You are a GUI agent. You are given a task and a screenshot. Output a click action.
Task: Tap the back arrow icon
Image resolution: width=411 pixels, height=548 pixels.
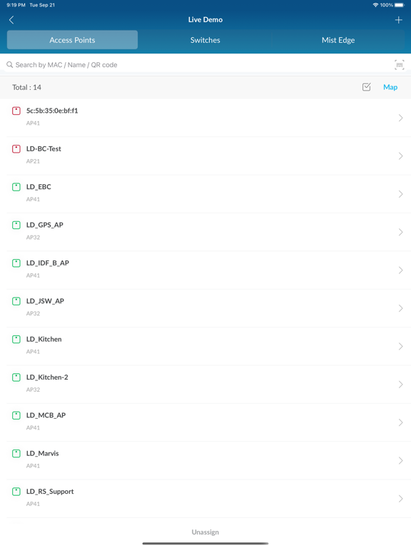click(x=11, y=20)
